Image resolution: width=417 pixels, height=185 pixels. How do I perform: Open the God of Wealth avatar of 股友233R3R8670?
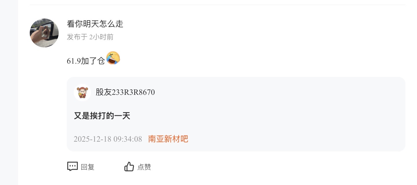pos(82,92)
